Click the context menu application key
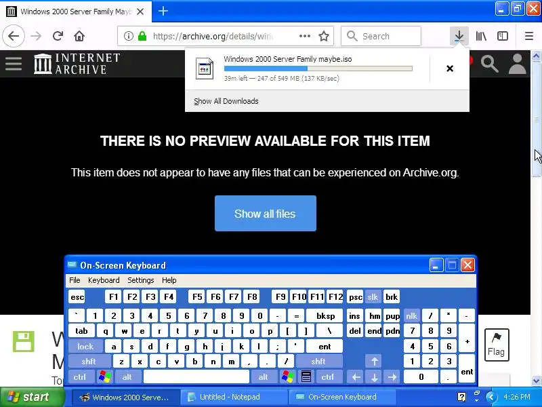 pyautogui.click(x=306, y=377)
